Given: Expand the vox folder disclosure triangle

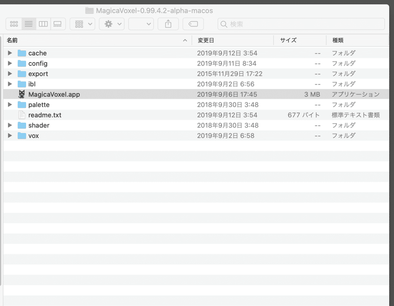Looking at the screenshot, I should pyautogui.click(x=10, y=136).
